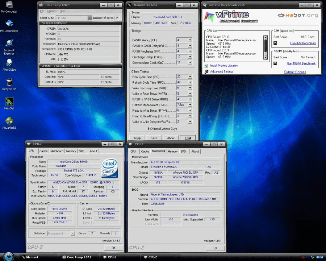Click Install Missing Libraries link
The image size is (326, 261).
224,65
